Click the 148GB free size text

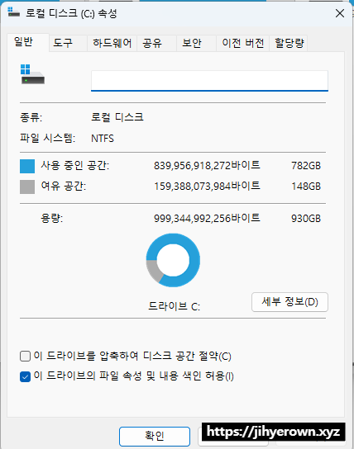coord(306,187)
